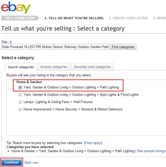
Task: Click step 1 Tell Us What You're Selling
Action: 74,18
